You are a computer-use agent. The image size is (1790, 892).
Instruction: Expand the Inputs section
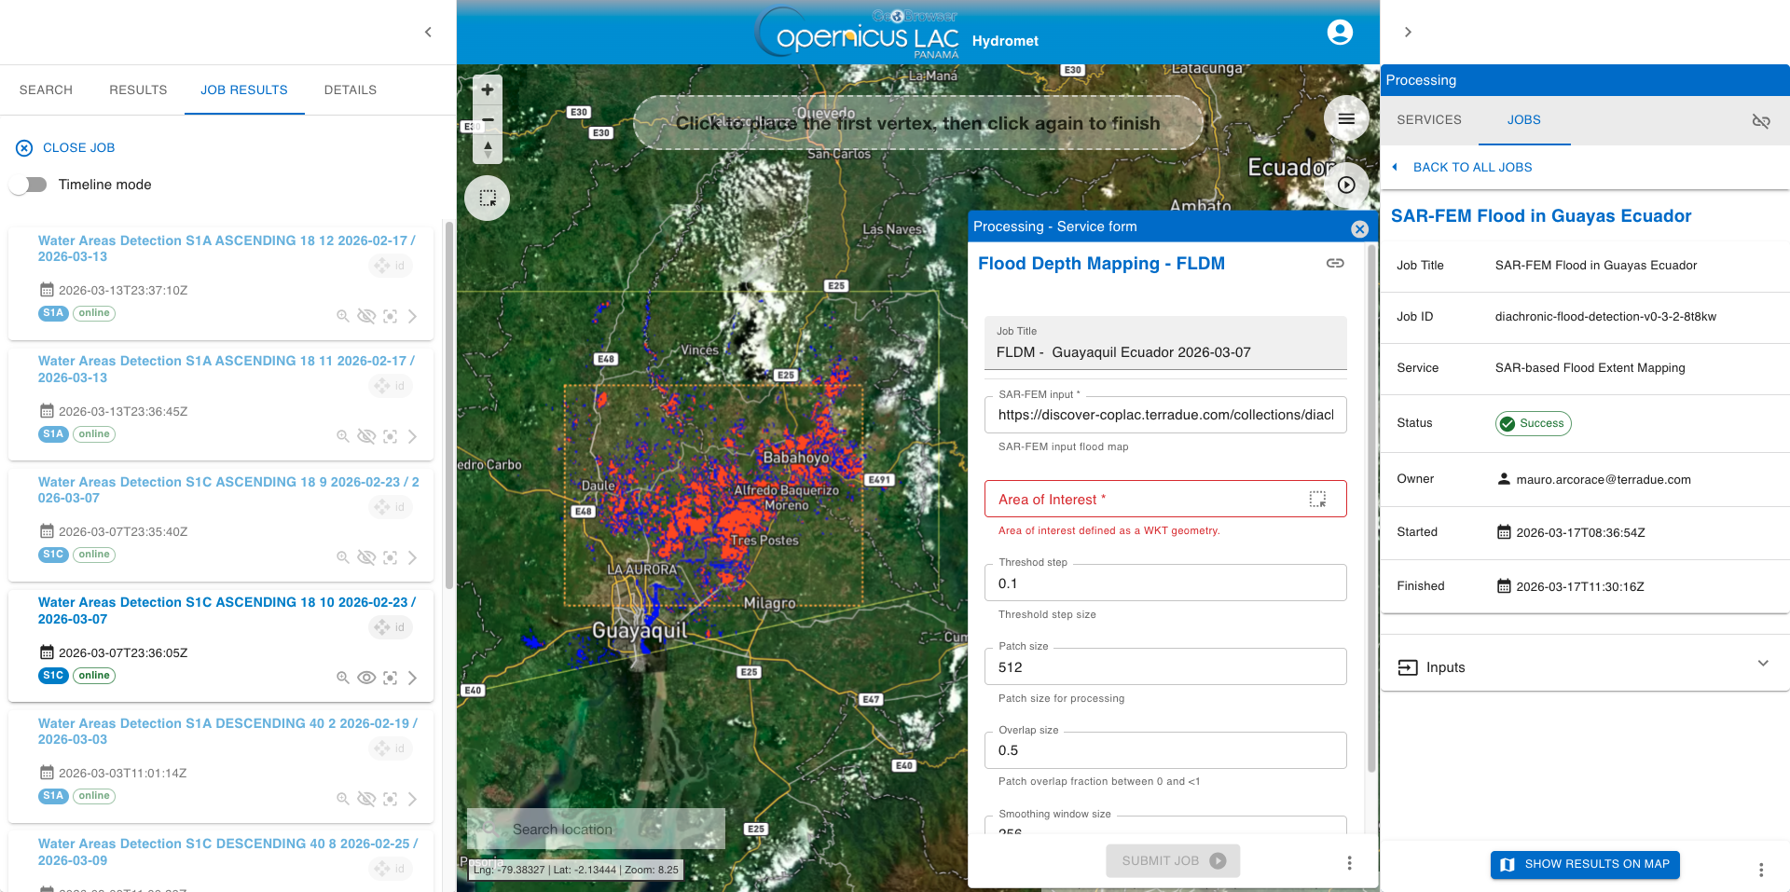[x=1762, y=665]
